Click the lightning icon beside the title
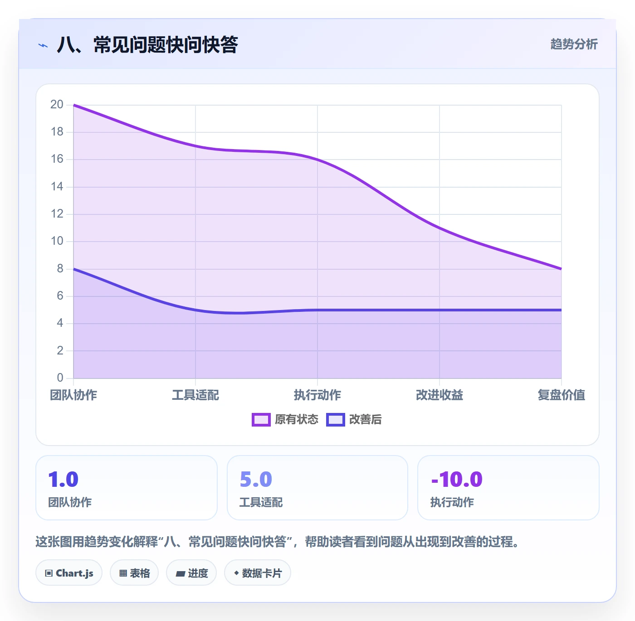The image size is (635, 621). [43, 45]
